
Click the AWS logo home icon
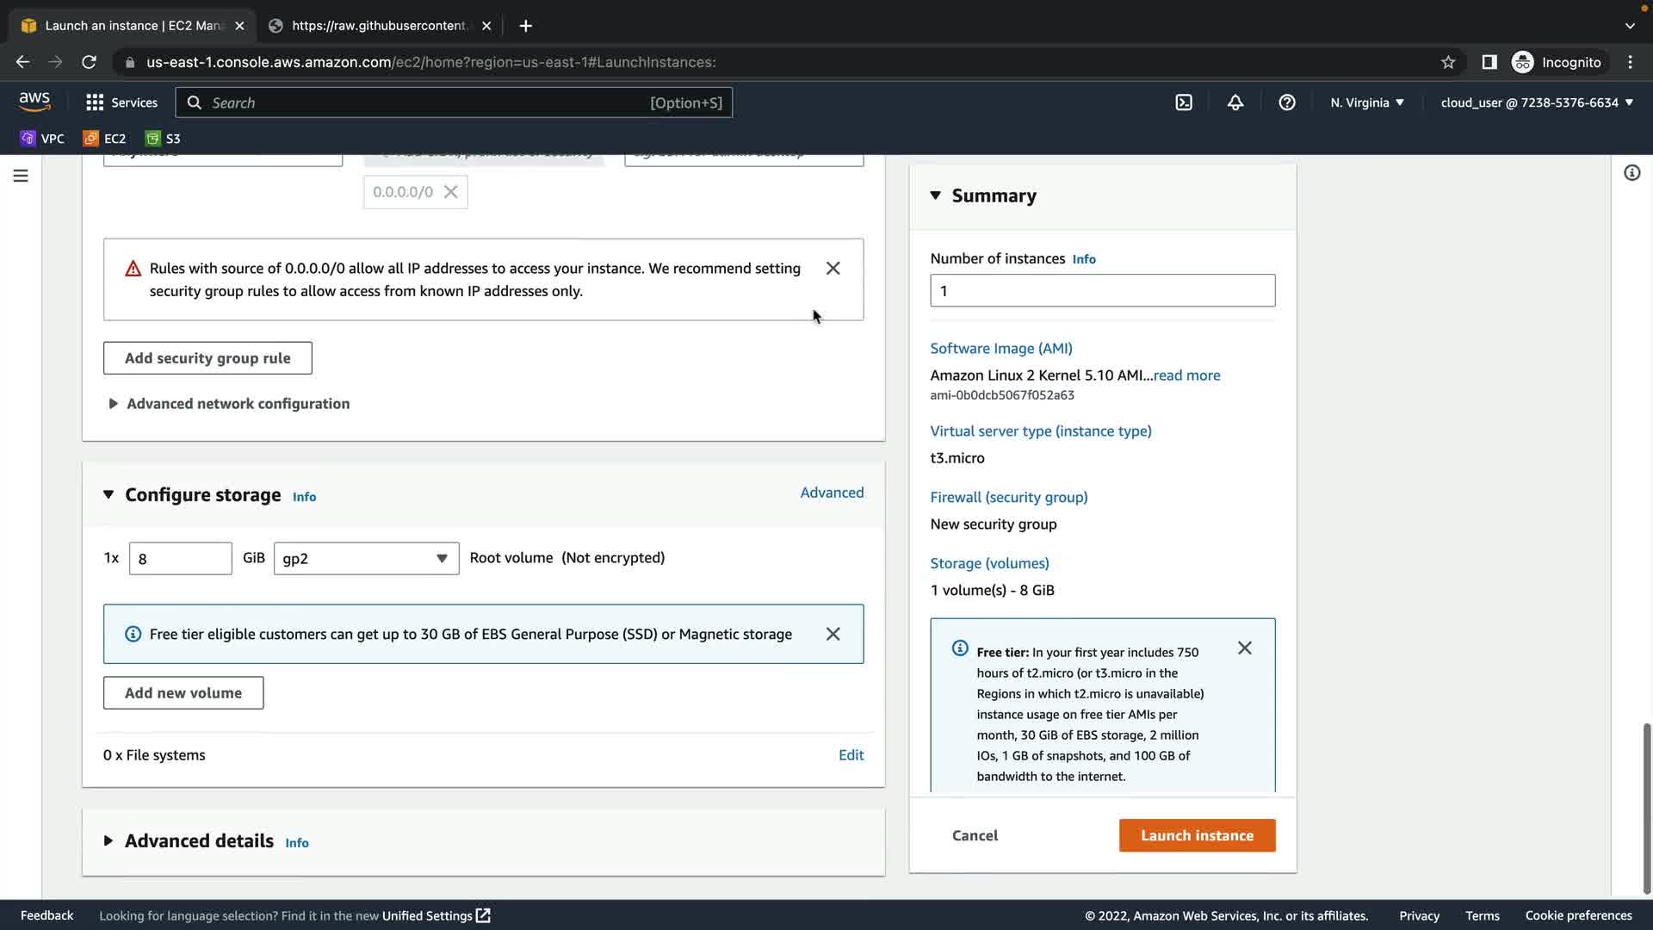coord(34,102)
